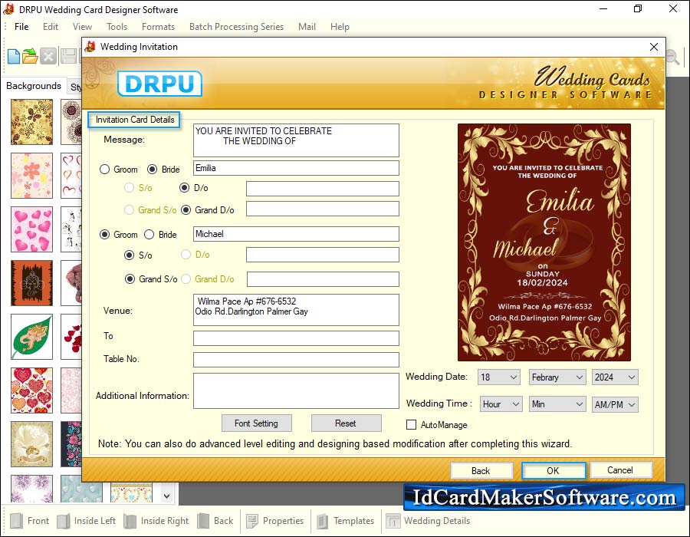Select the first row Bride radio button
The image size is (690, 537).
click(x=152, y=170)
